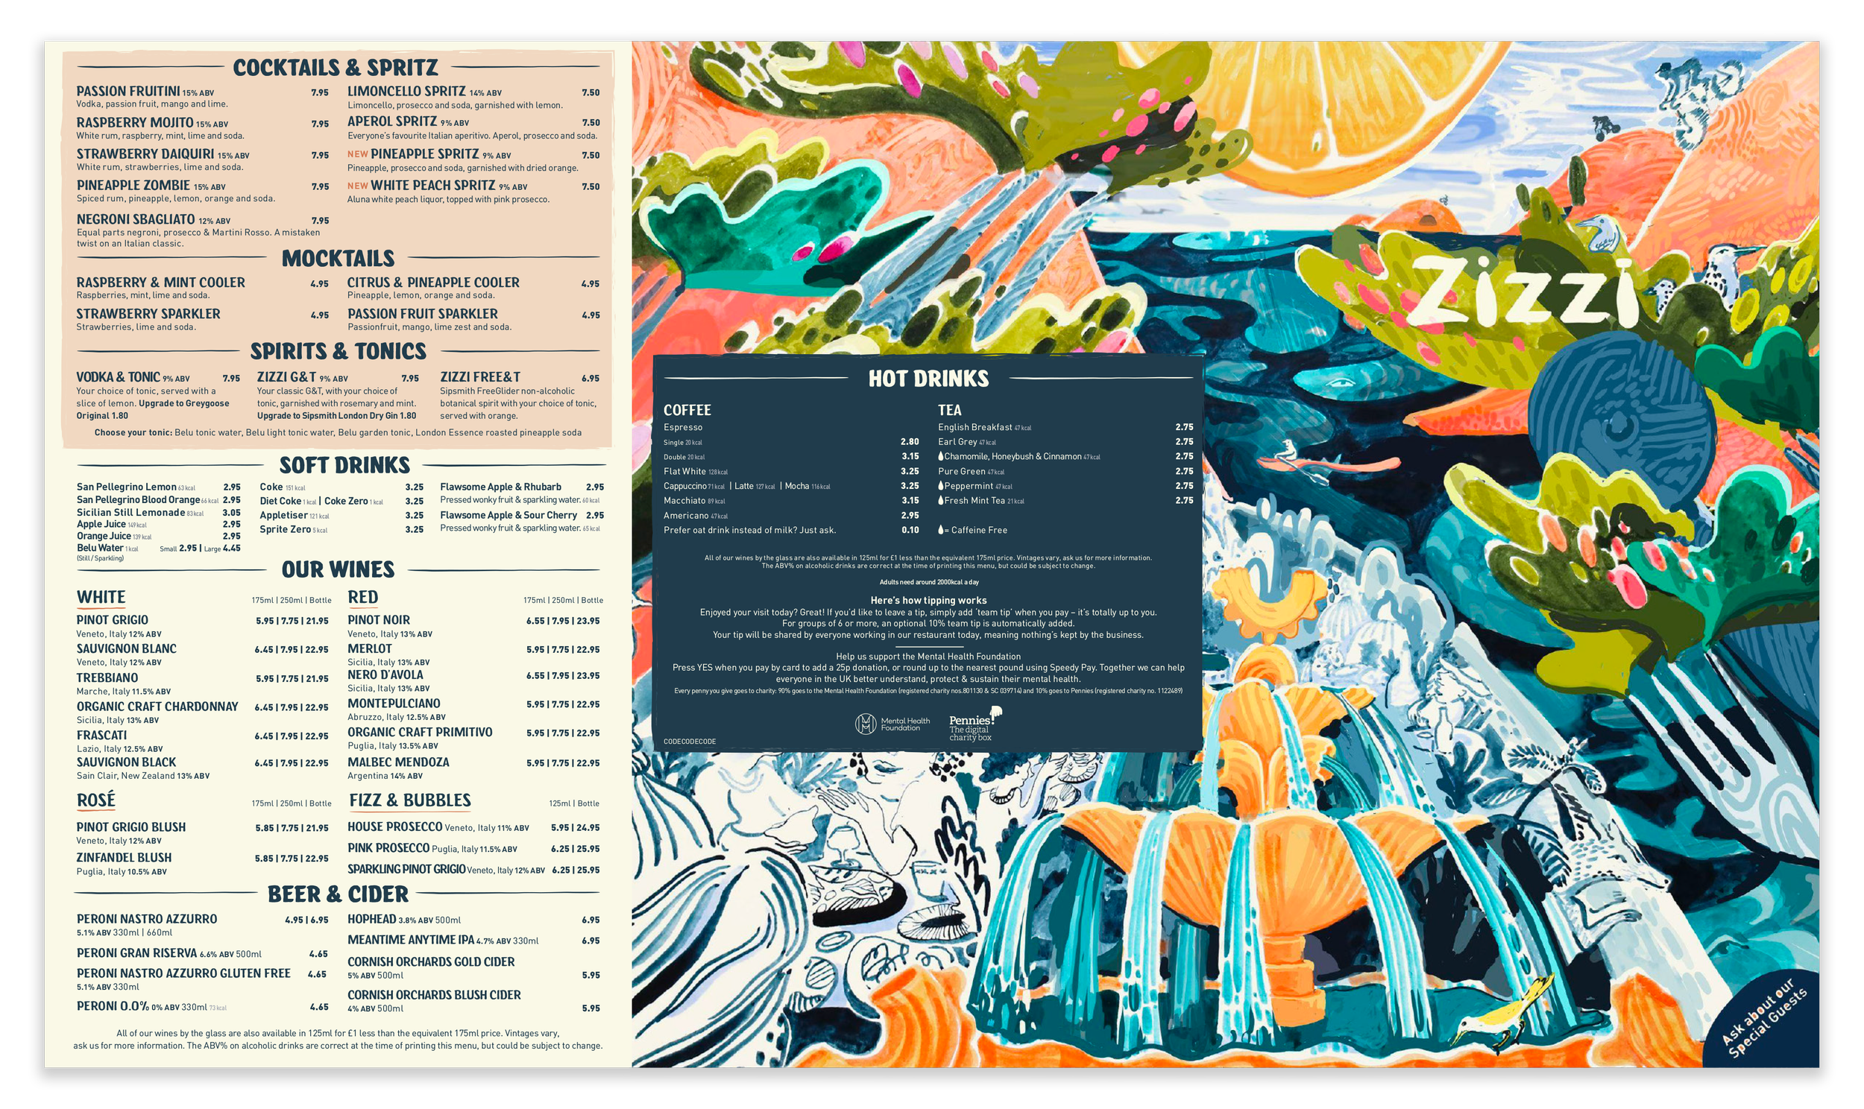1864x1109 pixels.
Task: Click the Spirits & Tonics heading
Action: [x=338, y=351]
